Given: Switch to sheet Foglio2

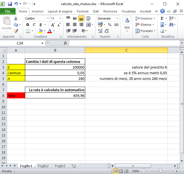Looking at the screenshot, I should 43,166.
